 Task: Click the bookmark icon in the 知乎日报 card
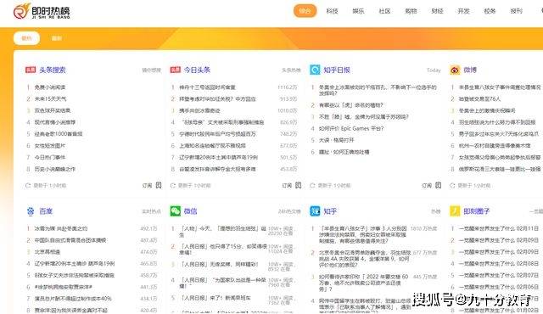(438, 185)
